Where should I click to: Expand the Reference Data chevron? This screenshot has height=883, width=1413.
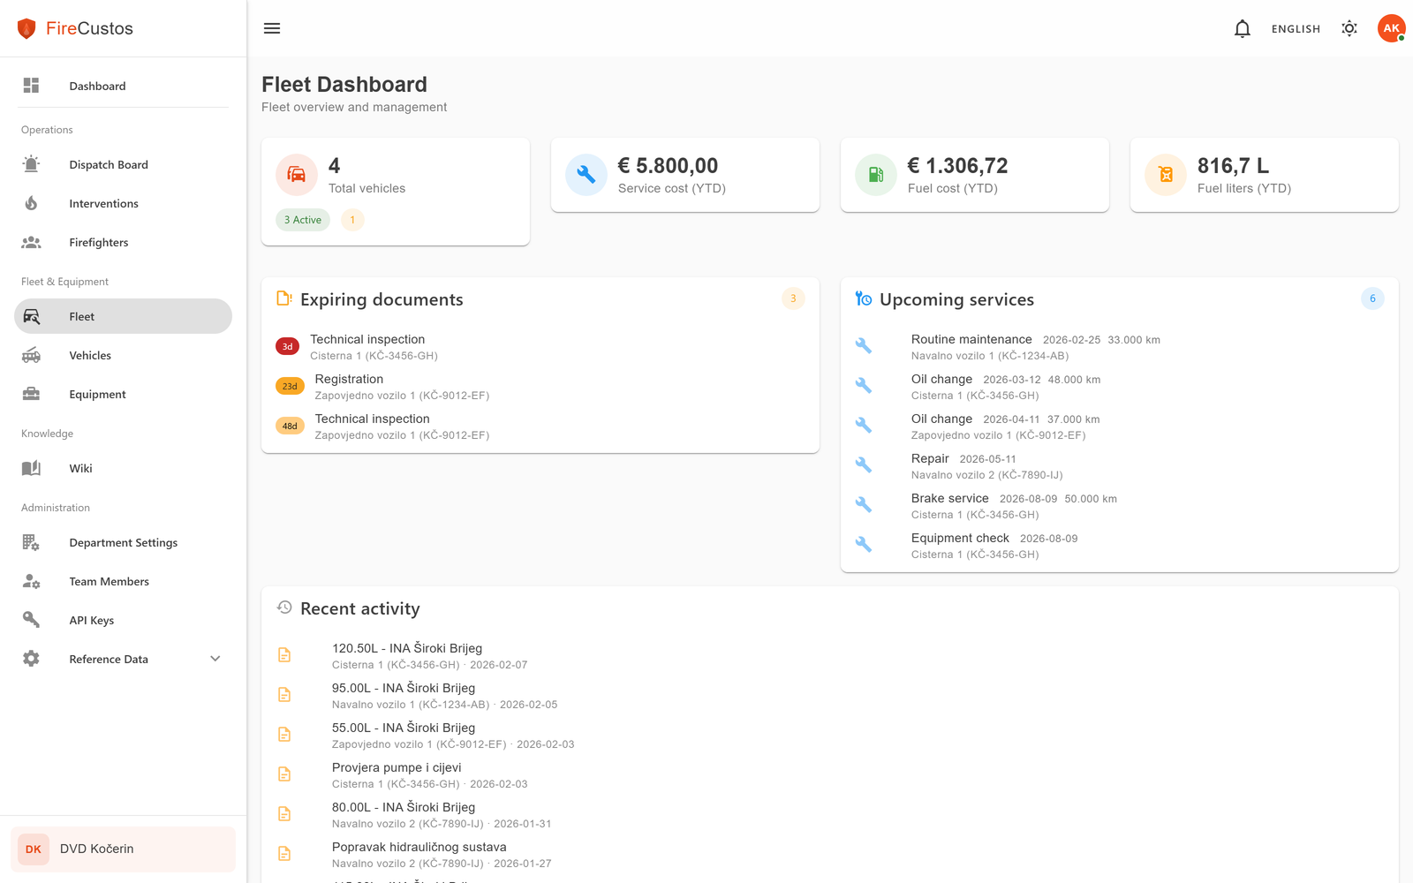(x=215, y=659)
